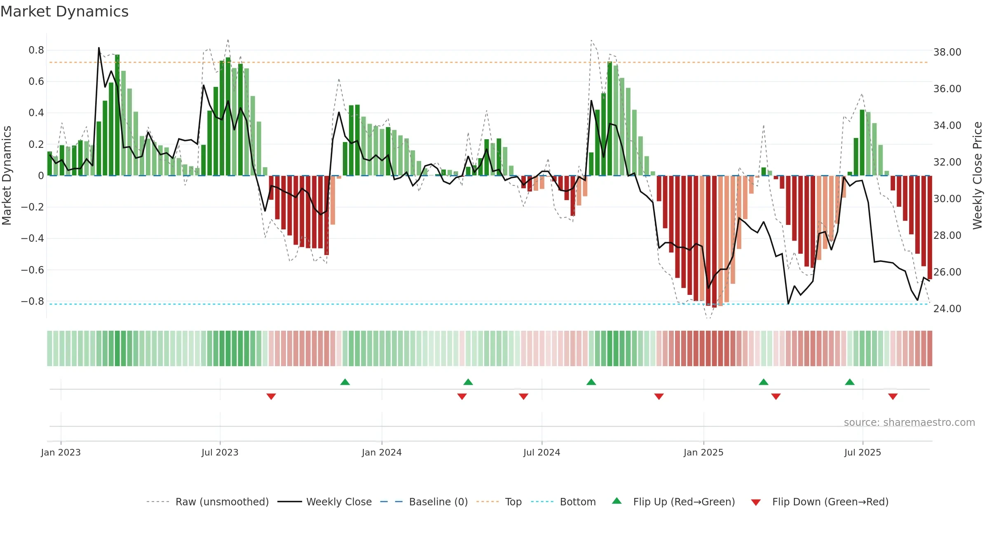Select the flip-up marker before Jan 2024
The width and height of the screenshot is (989, 556).
coord(345,382)
